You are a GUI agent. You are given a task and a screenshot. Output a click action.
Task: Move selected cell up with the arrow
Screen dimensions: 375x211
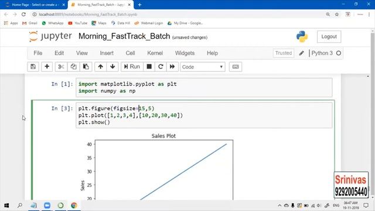(100, 67)
